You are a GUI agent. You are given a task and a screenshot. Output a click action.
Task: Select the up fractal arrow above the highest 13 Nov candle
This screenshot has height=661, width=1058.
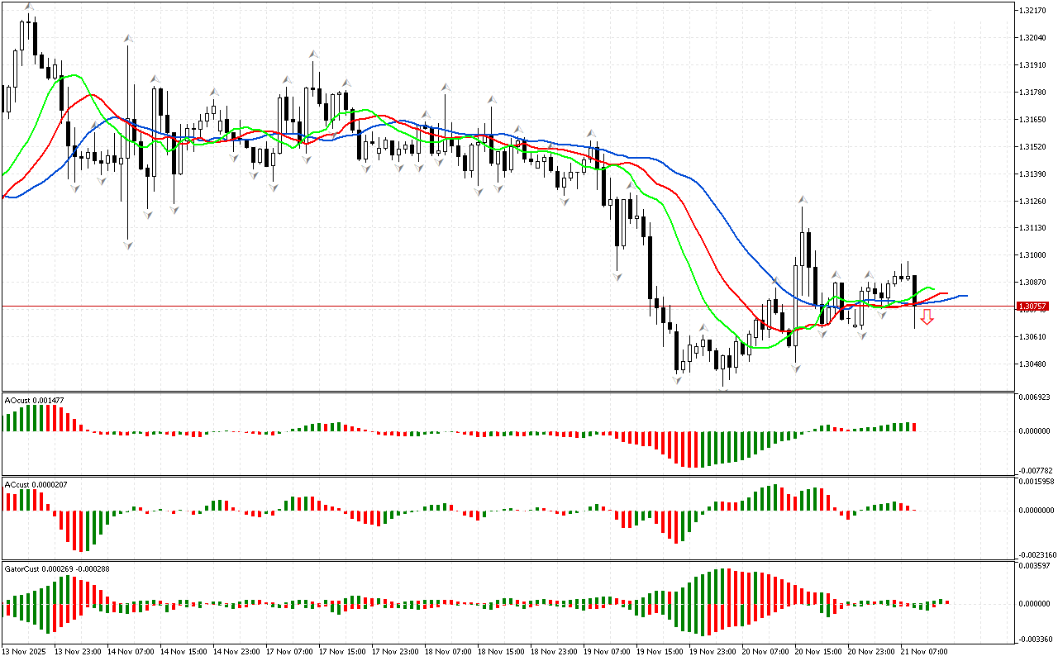tap(29, 7)
